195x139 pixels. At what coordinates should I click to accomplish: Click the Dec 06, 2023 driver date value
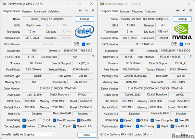[x=133, y=95]
